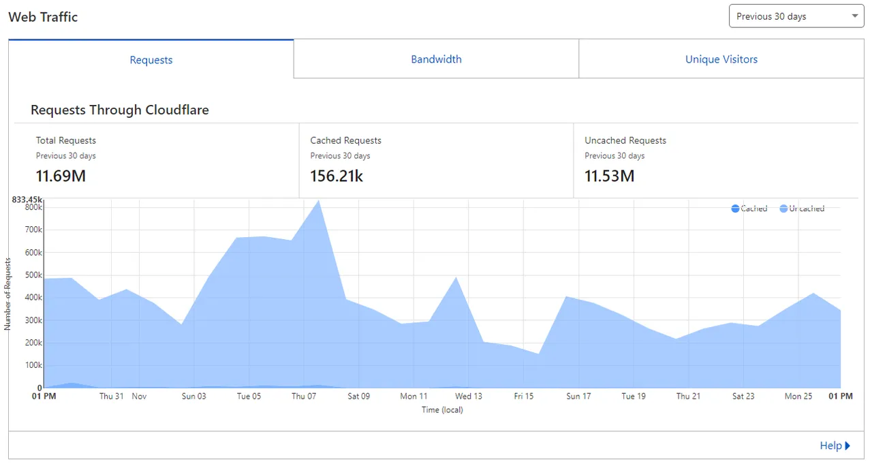Toggle the Uncached legend dot

[x=784, y=208]
